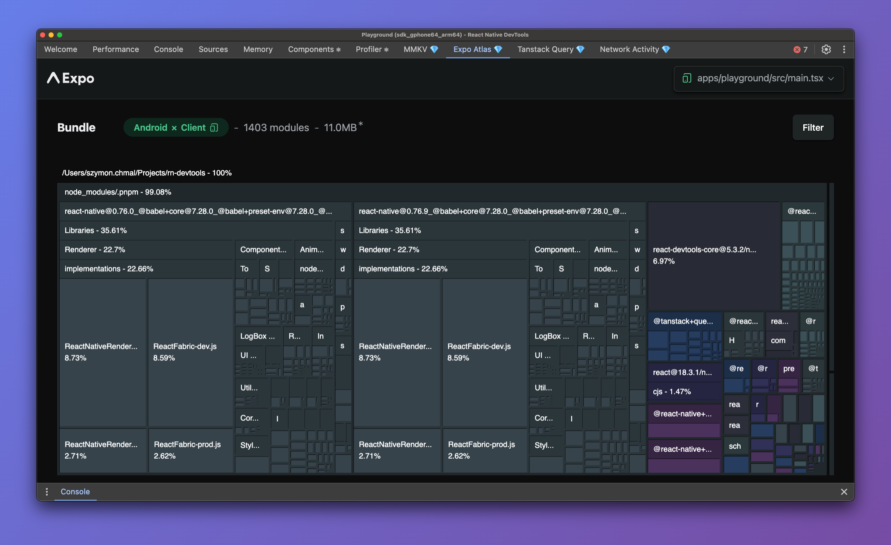891x545 pixels.
Task: Open the Filter options
Action: pyautogui.click(x=813, y=128)
